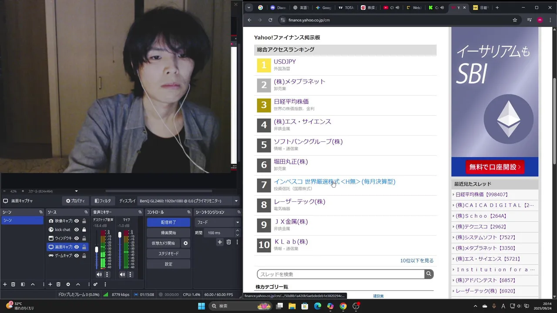This screenshot has height=313, width=557.
Task: Adjust the デスクトップ音声 volume slider
Action: [97, 250]
